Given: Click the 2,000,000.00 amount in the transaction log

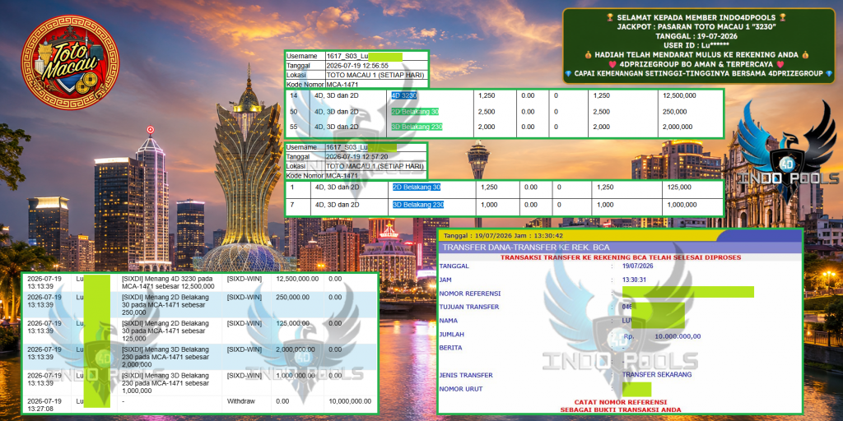Looking at the screenshot, I should (297, 349).
